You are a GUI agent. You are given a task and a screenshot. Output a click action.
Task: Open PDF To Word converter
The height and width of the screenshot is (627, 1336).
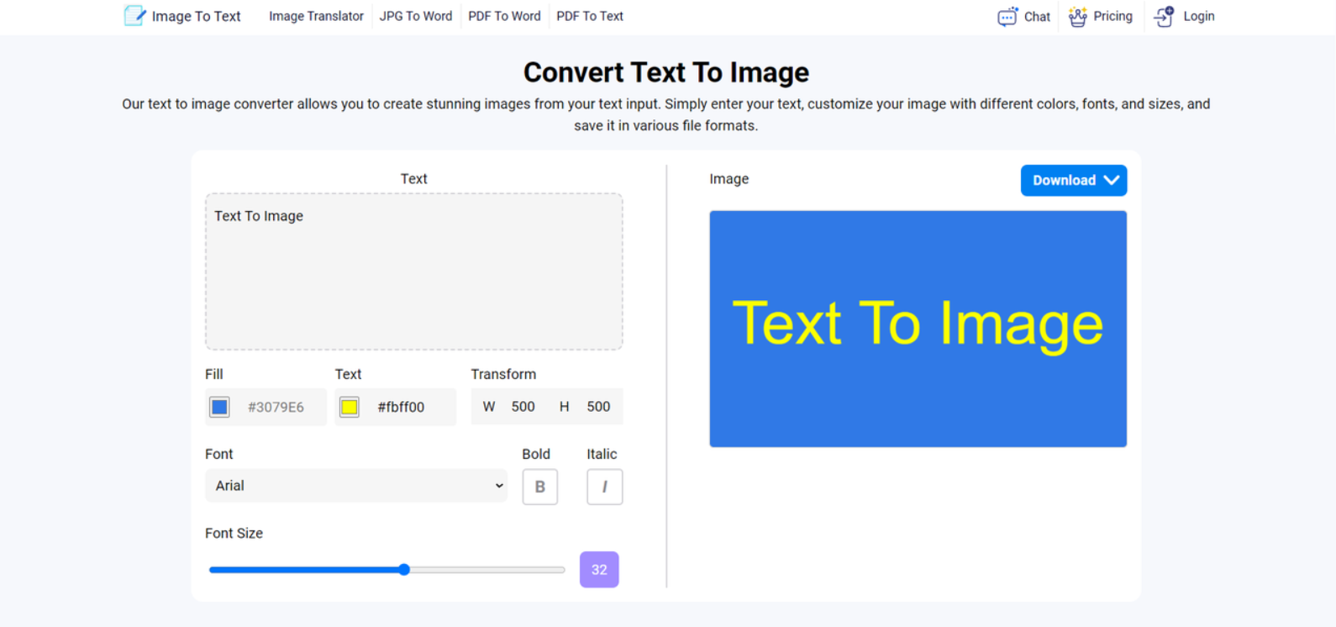click(x=504, y=16)
